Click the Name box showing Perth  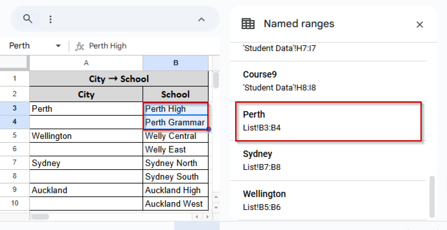tap(19, 46)
